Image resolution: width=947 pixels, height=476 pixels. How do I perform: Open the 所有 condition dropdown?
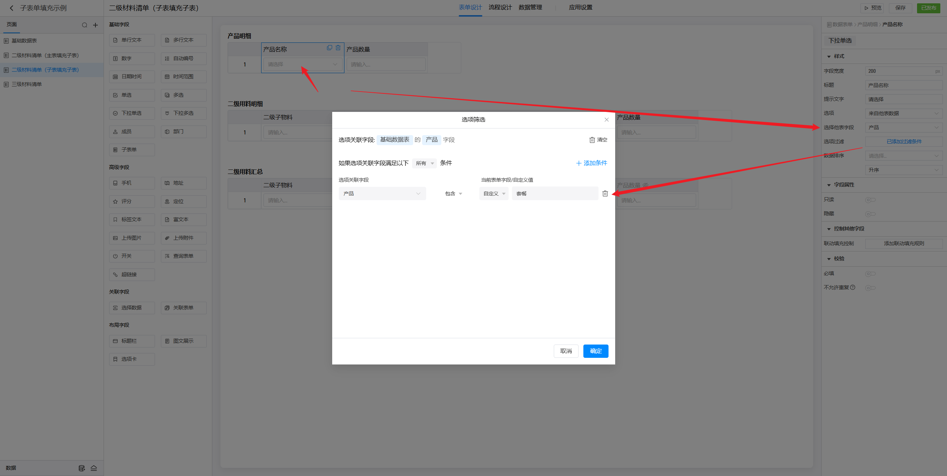424,163
